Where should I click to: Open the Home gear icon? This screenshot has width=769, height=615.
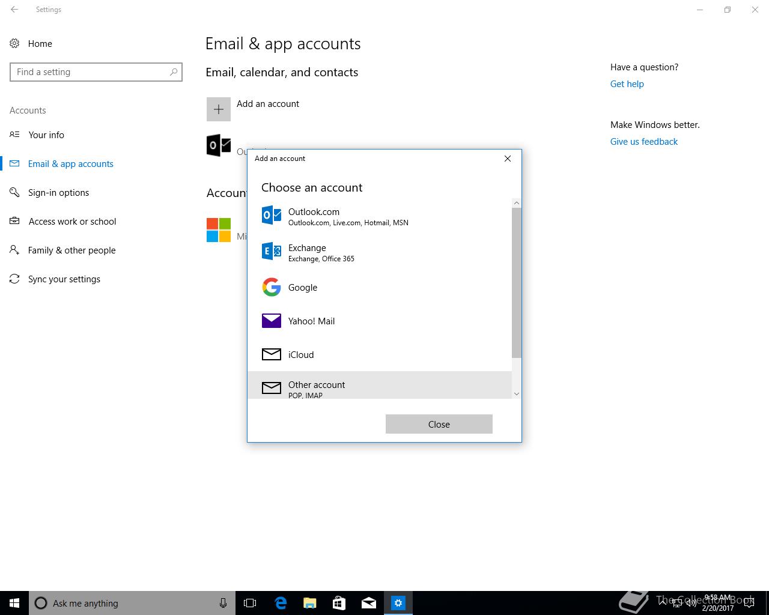14,43
